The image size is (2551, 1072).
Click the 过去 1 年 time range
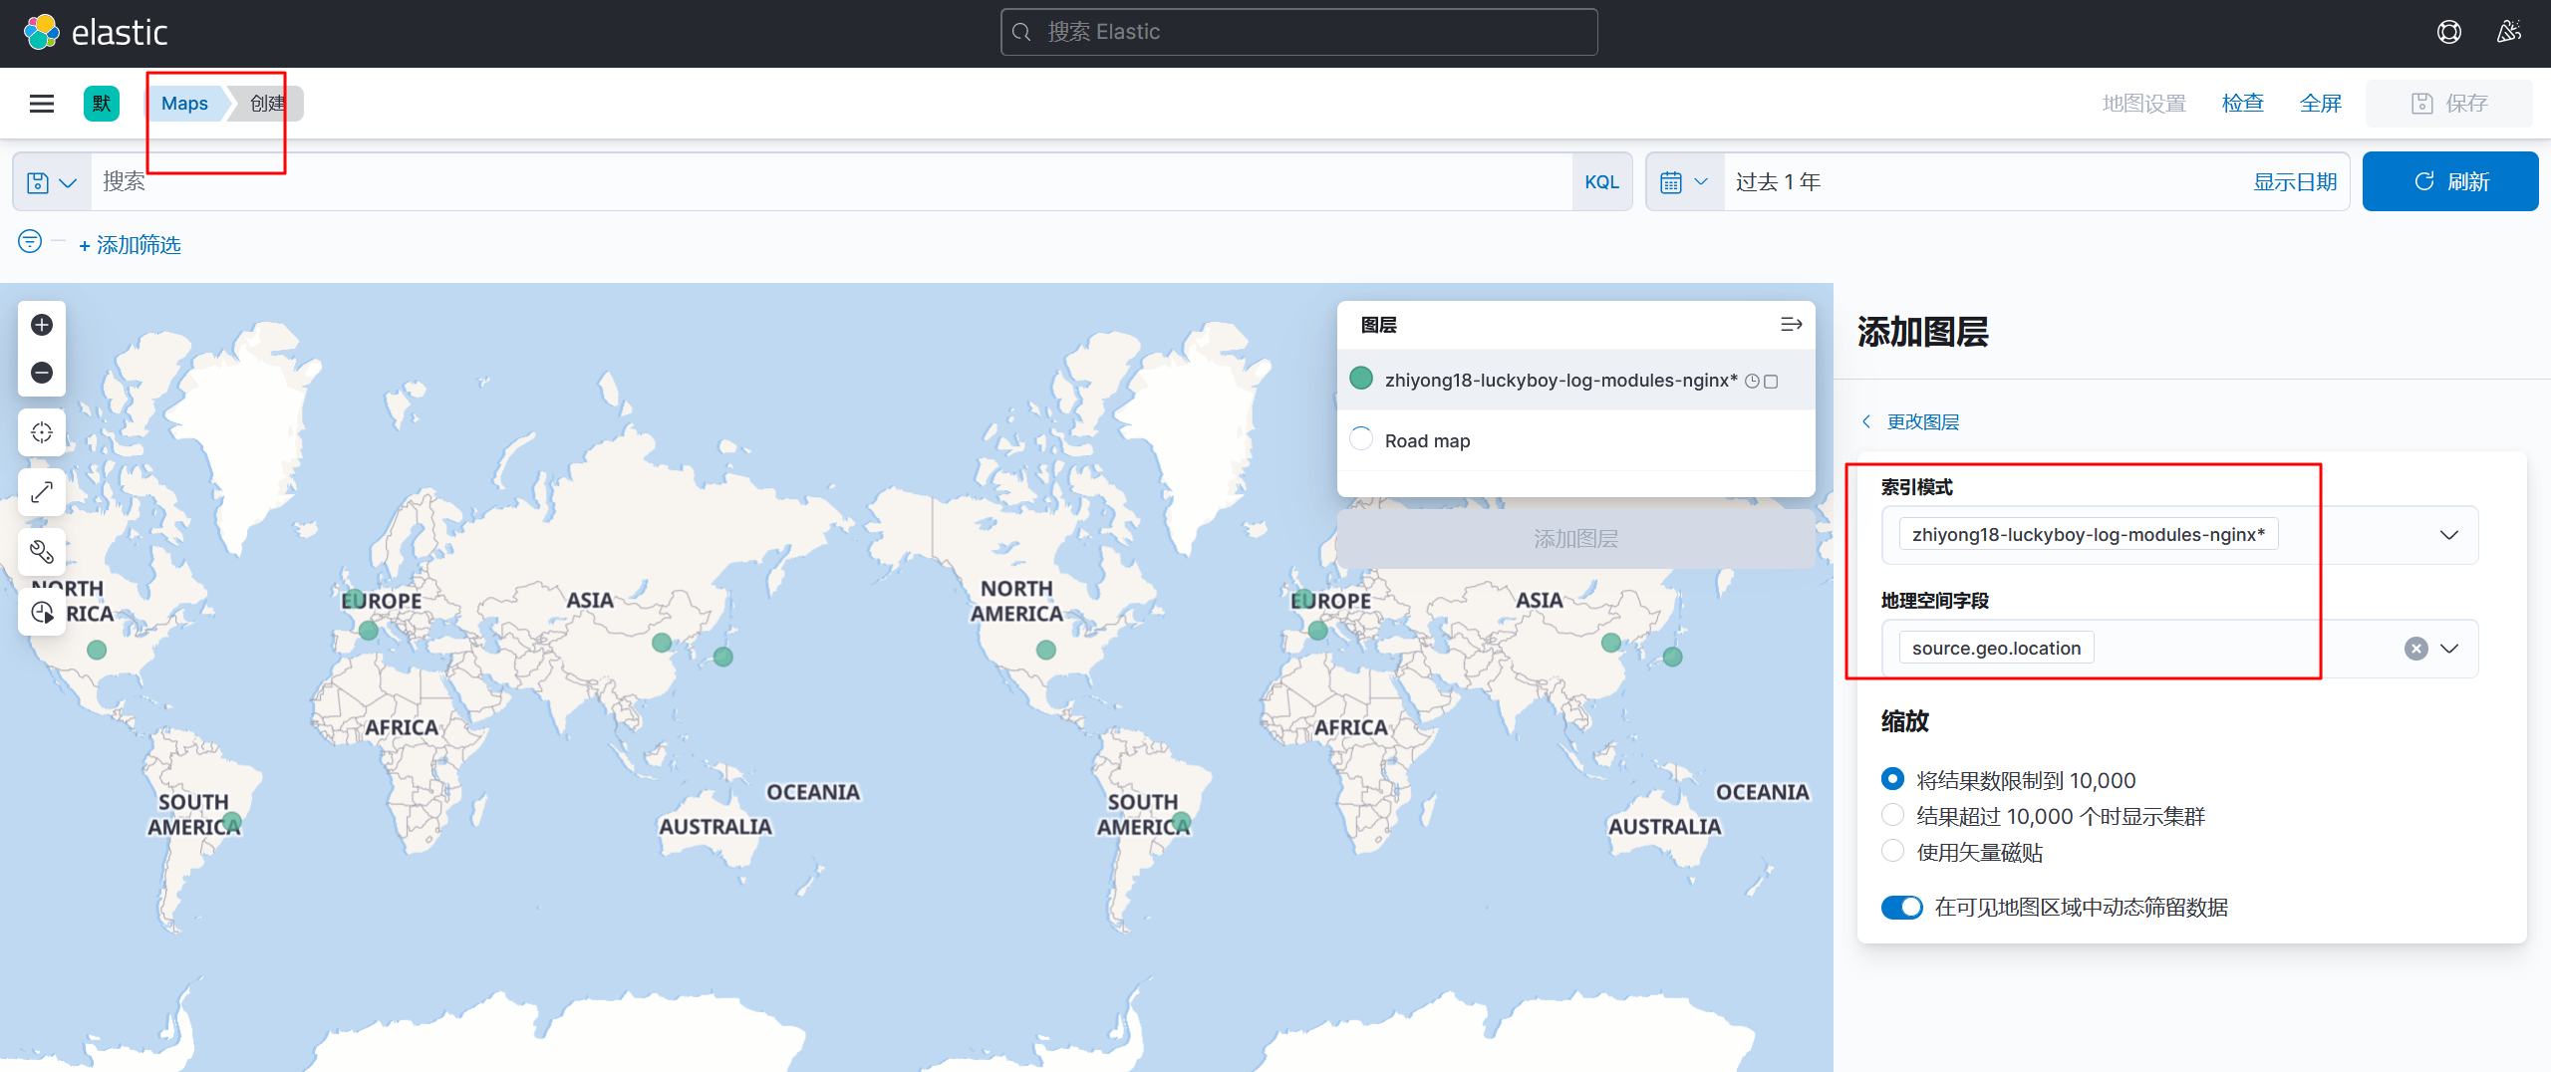[x=1778, y=181]
